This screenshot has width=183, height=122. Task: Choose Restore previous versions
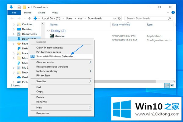coord(61,67)
